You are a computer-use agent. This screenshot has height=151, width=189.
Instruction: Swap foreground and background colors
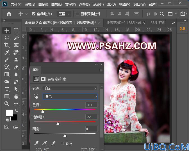[16, 110]
